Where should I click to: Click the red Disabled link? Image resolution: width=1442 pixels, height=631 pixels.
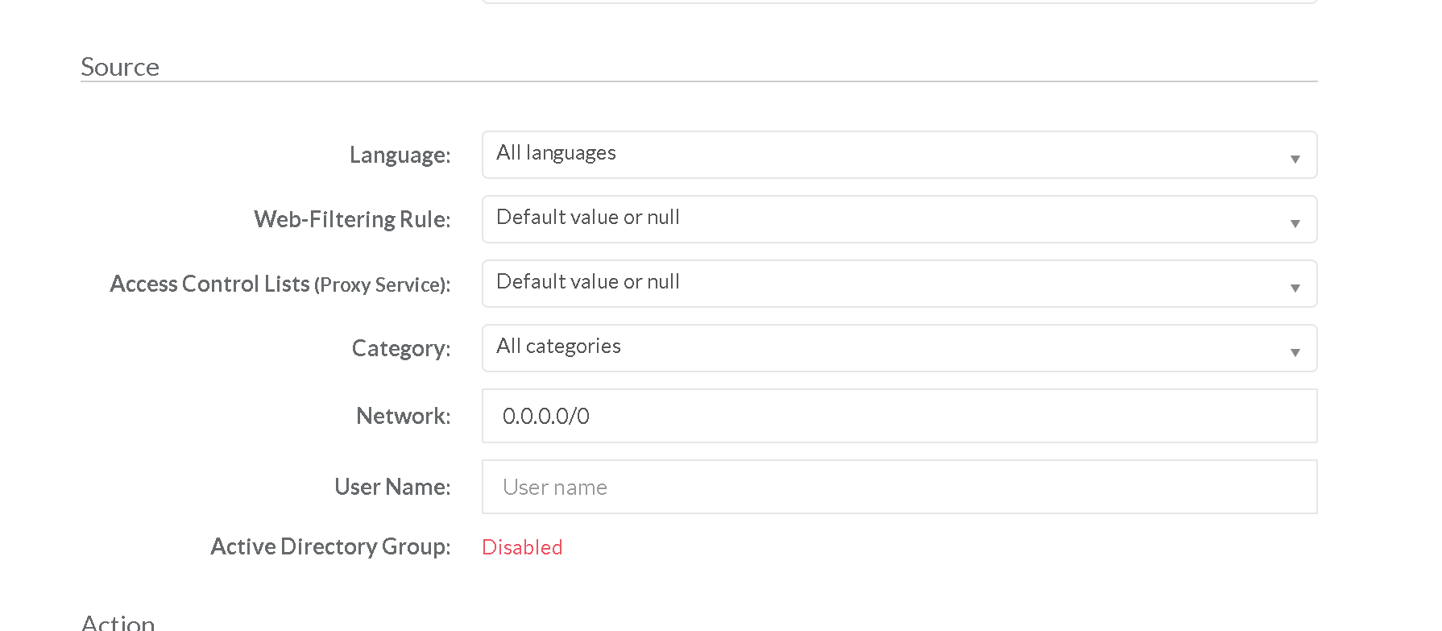coord(522,547)
